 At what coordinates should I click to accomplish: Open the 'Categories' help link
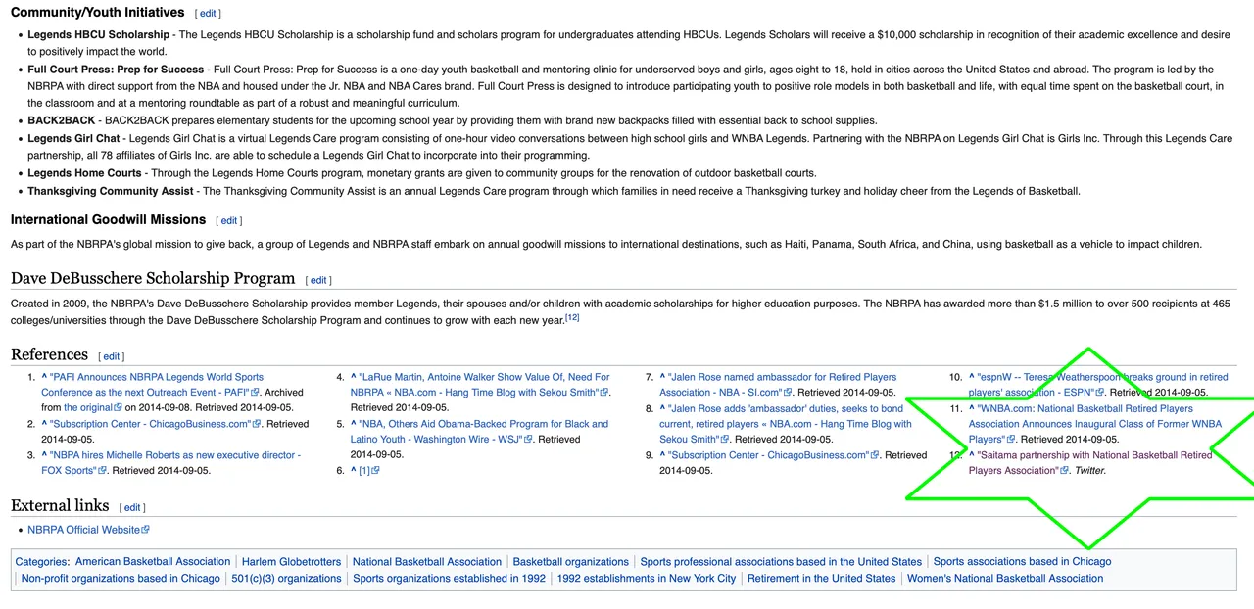coord(41,562)
